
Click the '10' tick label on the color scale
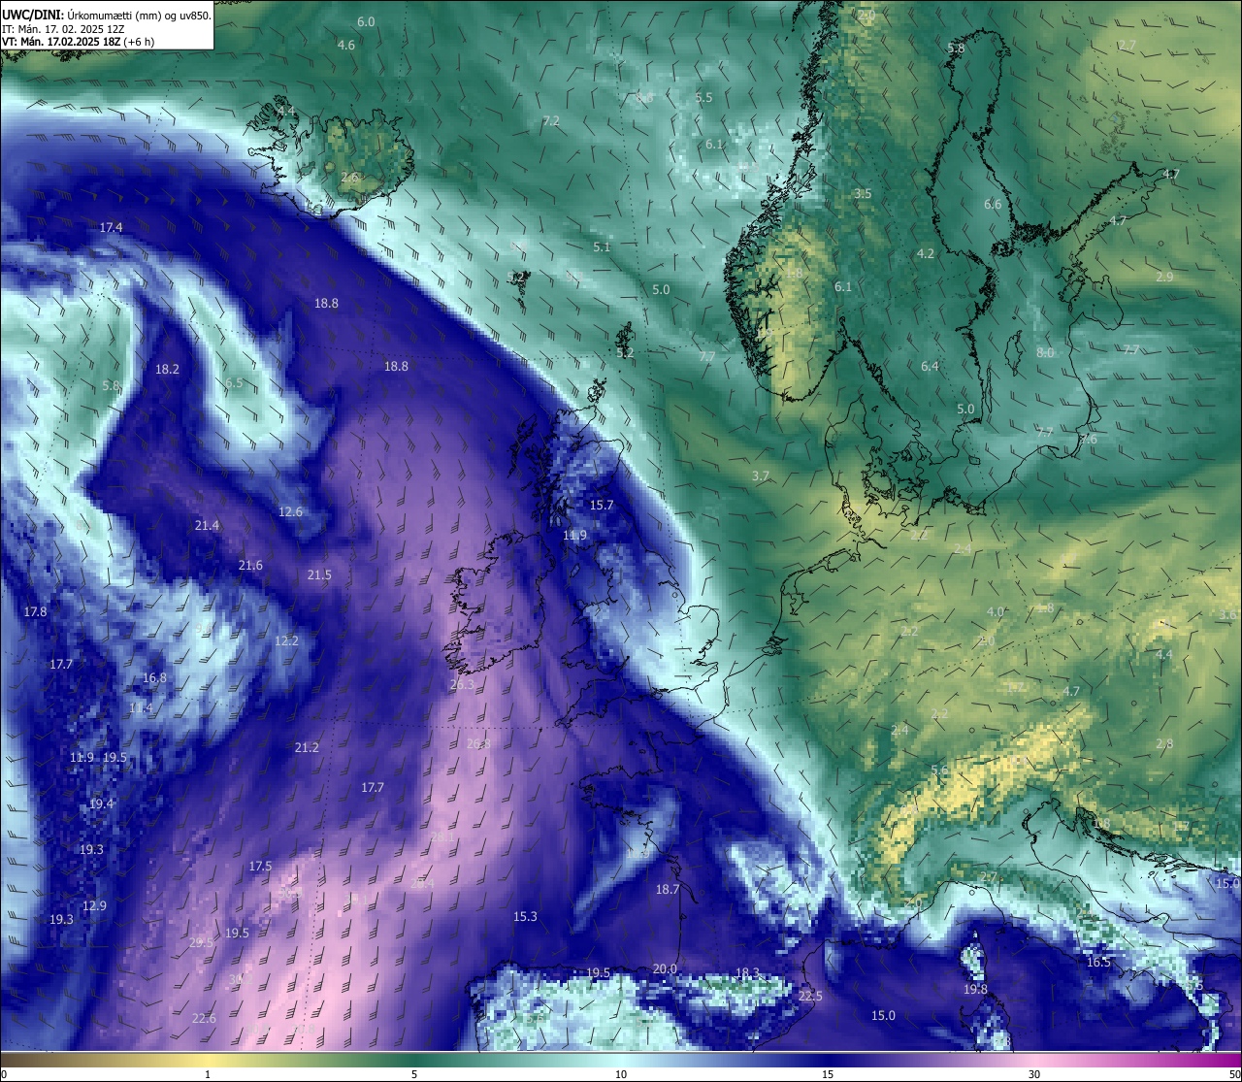pyautogui.click(x=621, y=1073)
